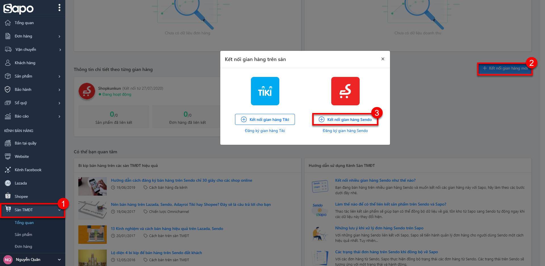Image resolution: width=545 pixels, height=266 pixels.
Task: Click Đơn hàng đã liên kết counter
Action: point(187,117)
